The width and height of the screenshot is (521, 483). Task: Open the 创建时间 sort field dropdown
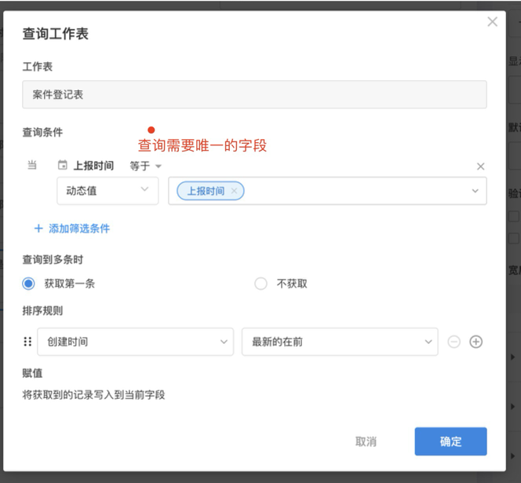(135, 342)
